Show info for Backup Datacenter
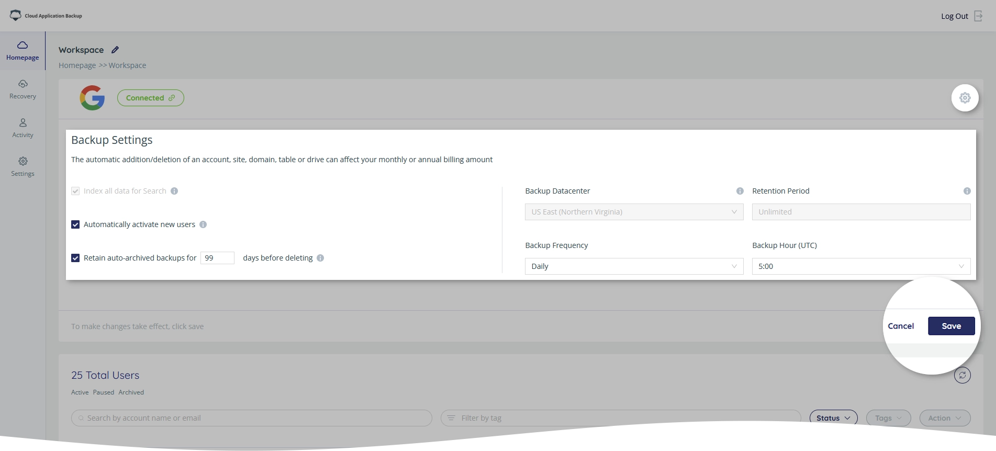 (x=740, y=191)
